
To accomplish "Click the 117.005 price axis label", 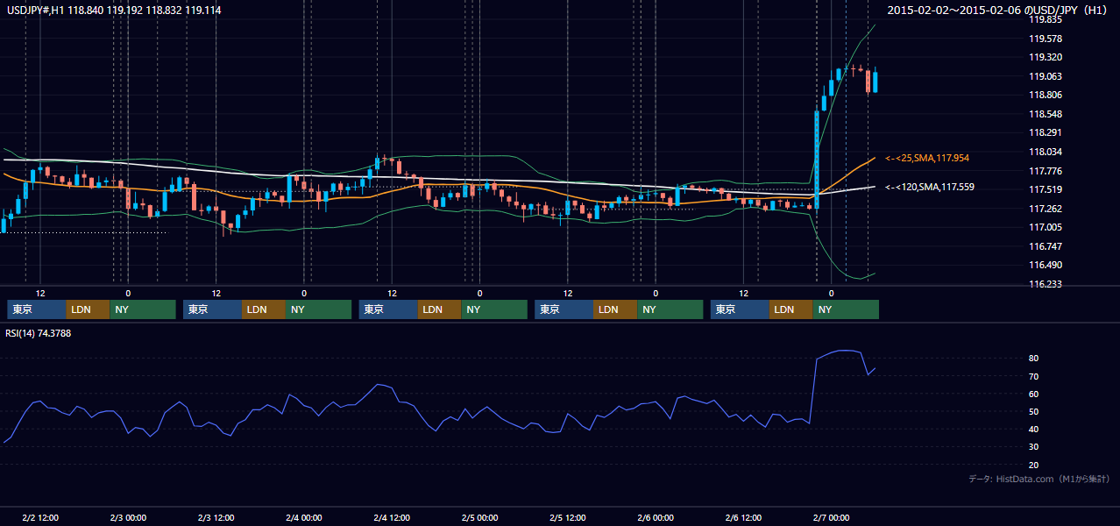I will [1045, 227].
